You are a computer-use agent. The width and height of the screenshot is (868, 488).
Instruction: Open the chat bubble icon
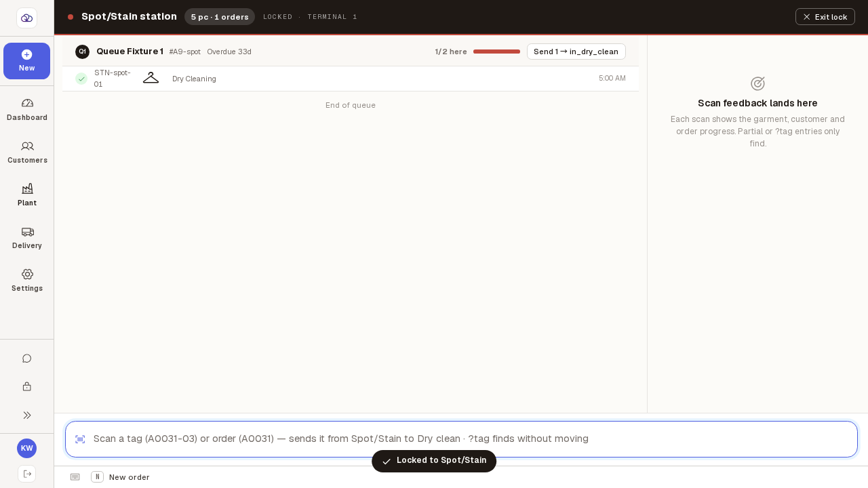27,358
